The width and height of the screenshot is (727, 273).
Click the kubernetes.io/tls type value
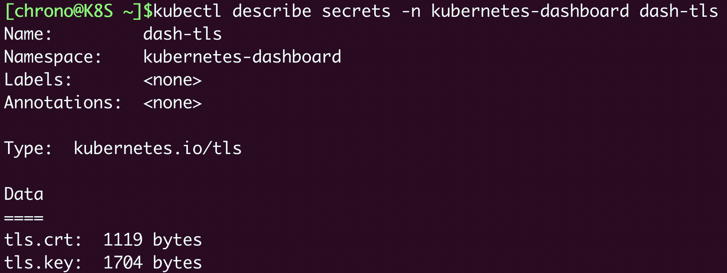(158, 148)
